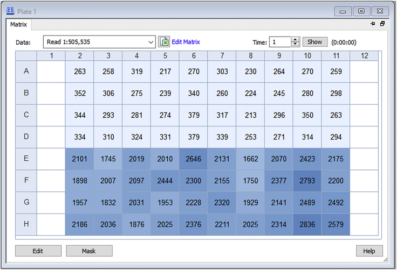Click the Plate 1 window icon
This screenshot has height=270, width=397.
[x=10, y=11]
